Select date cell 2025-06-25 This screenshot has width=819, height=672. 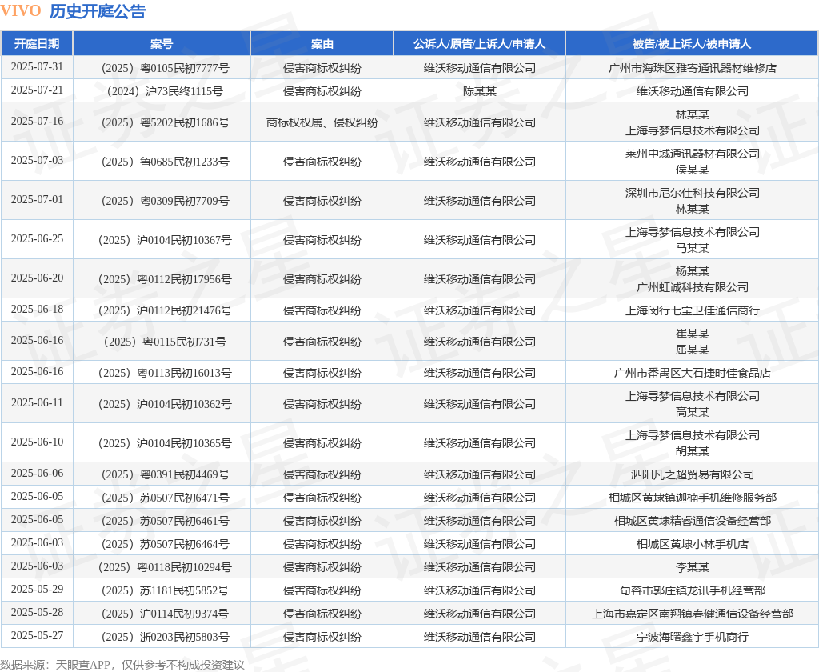point(37,239)
